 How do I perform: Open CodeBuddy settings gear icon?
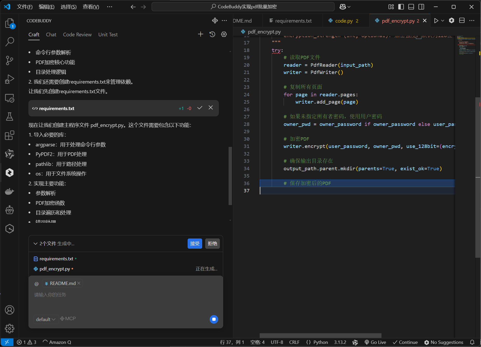pos(224,34)
